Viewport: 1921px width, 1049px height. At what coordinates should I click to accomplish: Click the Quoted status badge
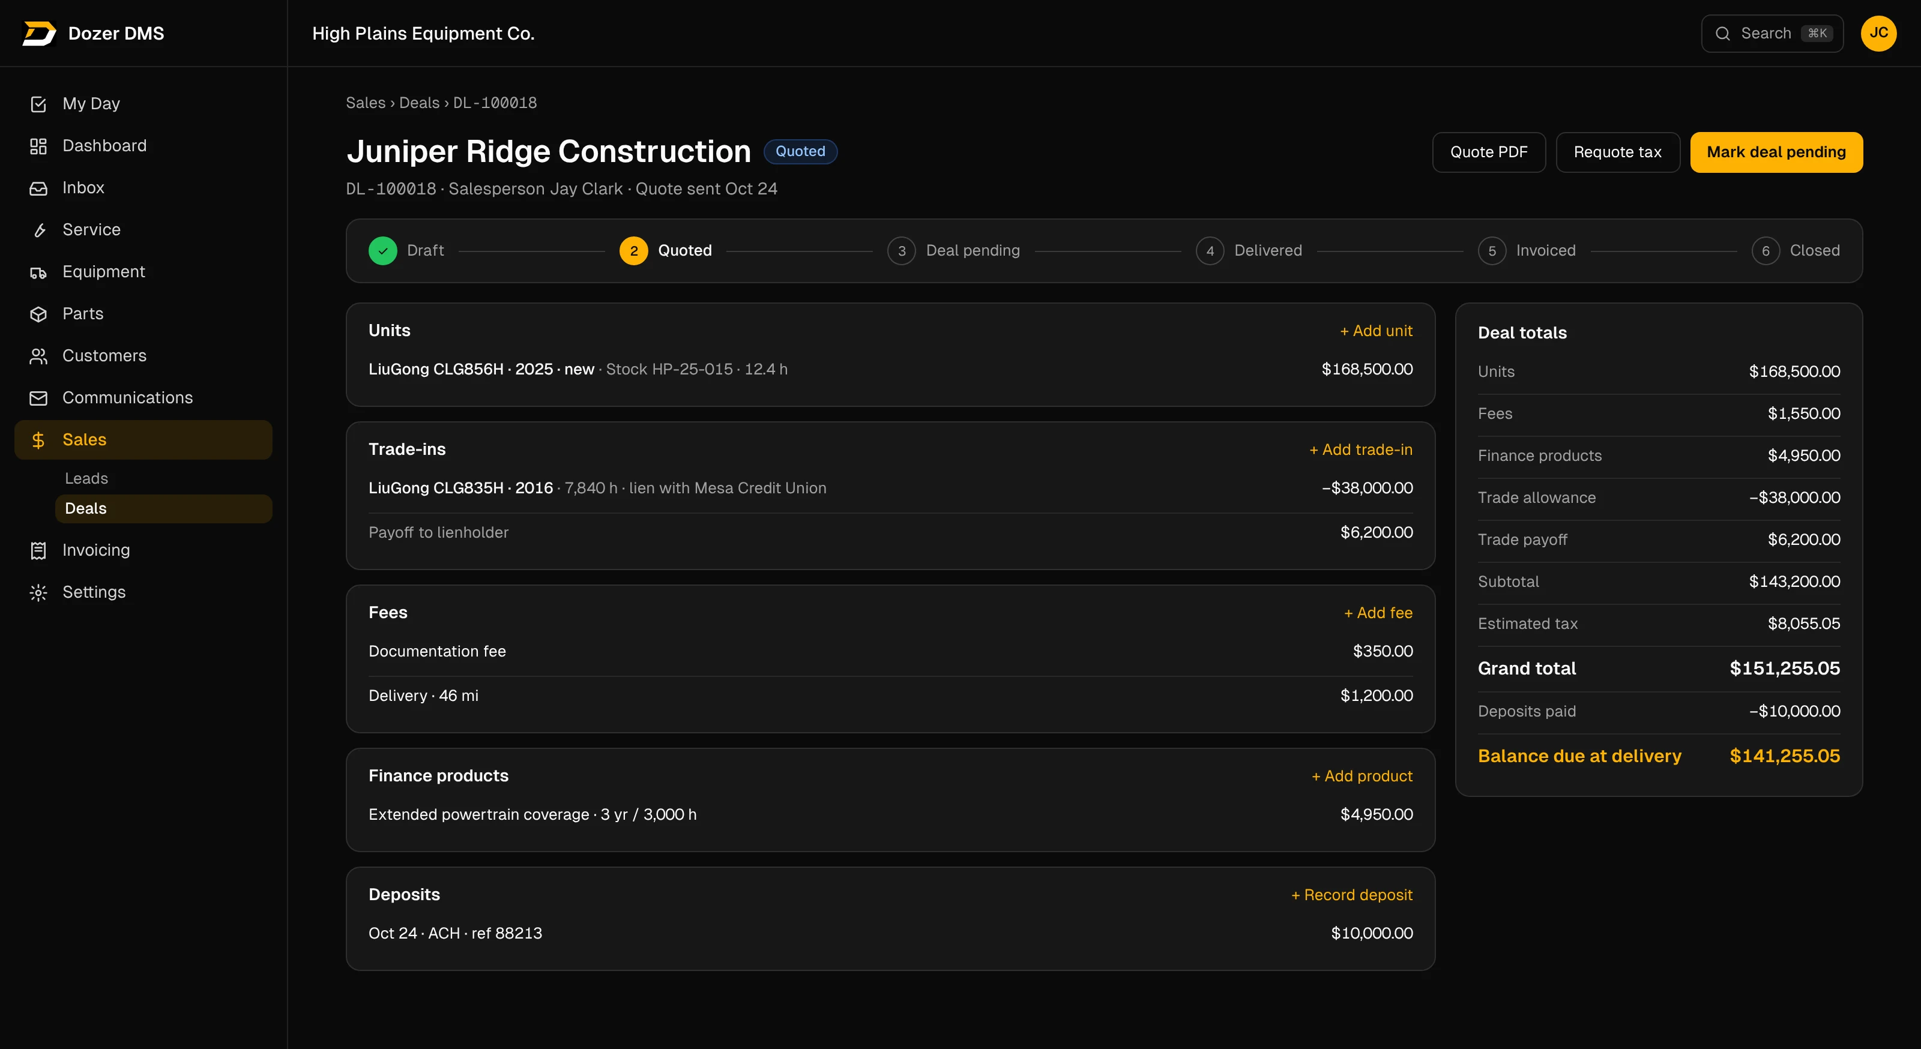[800, 151]
